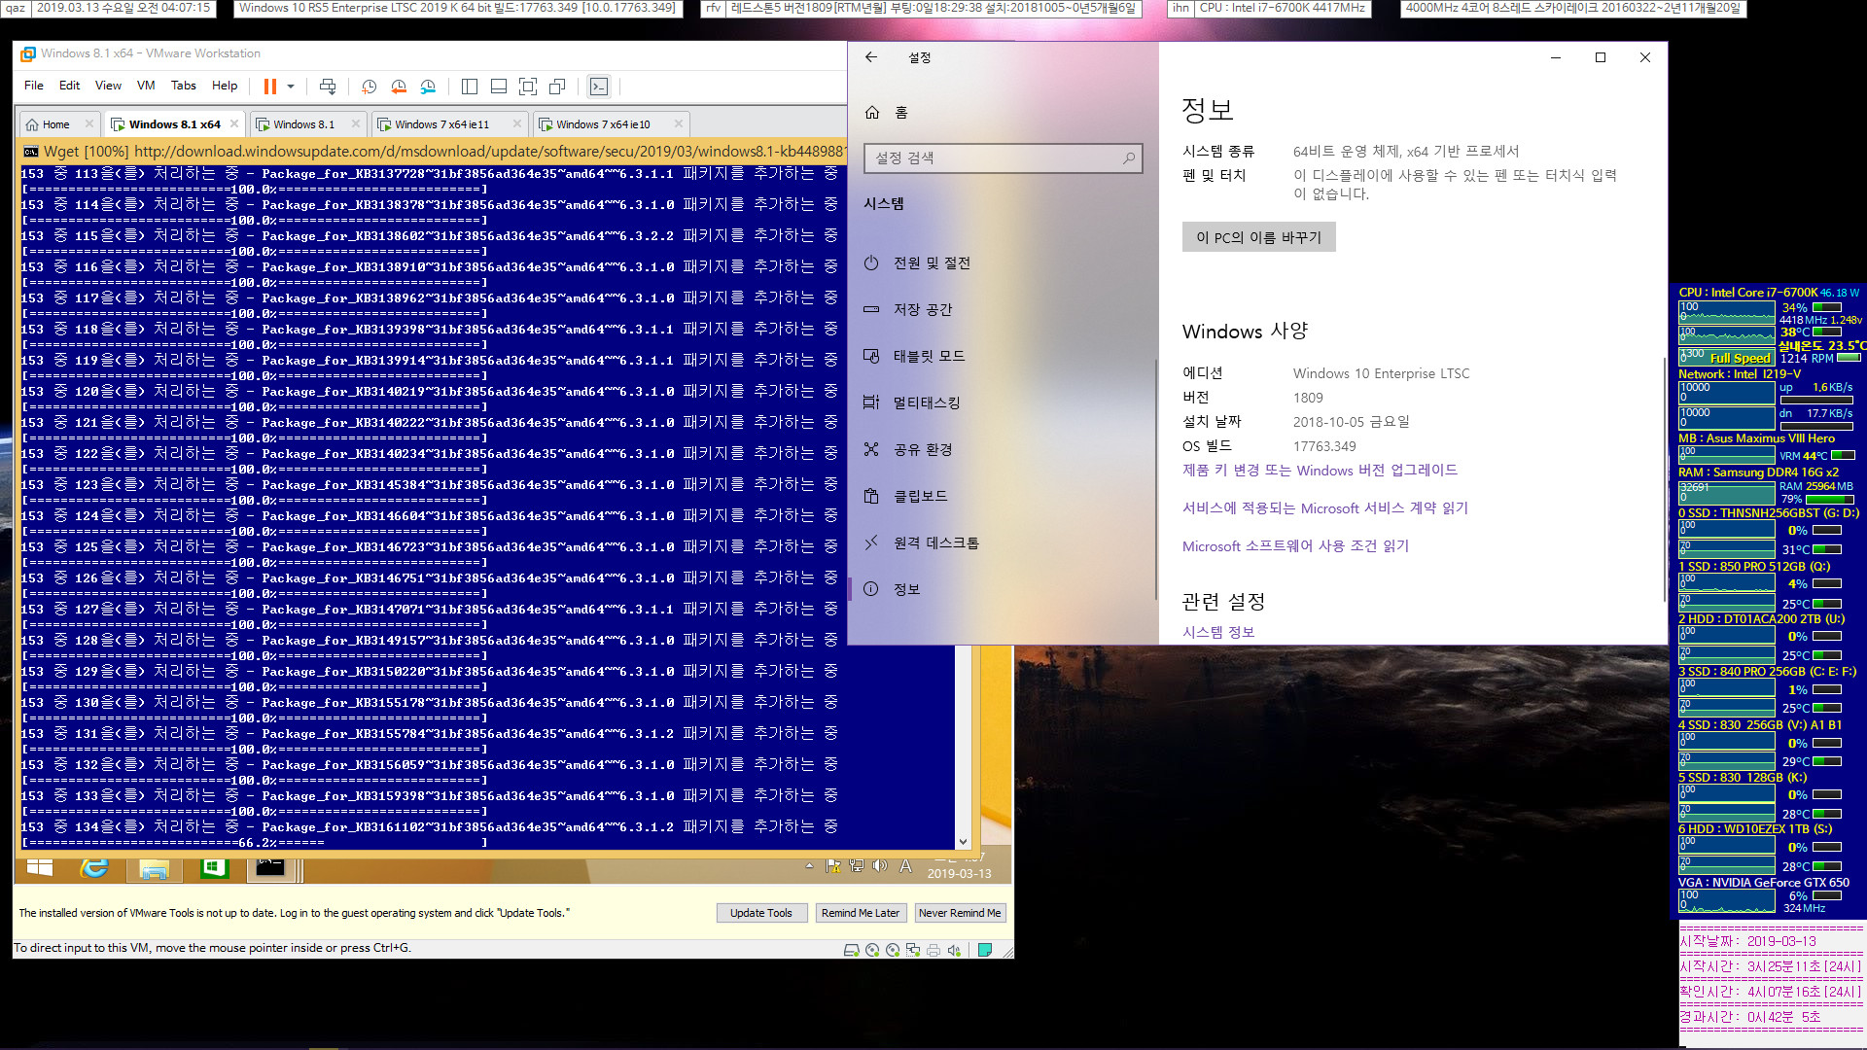Click the volume speaker icon in guest tray
The width and height of the screenshot is (1867, 1050).
click(x=880, y=865)
